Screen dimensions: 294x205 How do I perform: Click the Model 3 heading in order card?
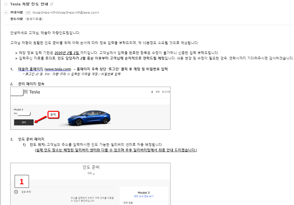click(x=144, y=193)
